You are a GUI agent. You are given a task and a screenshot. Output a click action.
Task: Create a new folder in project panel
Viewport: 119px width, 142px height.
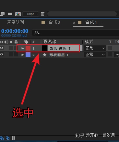(x=10, y=14)
